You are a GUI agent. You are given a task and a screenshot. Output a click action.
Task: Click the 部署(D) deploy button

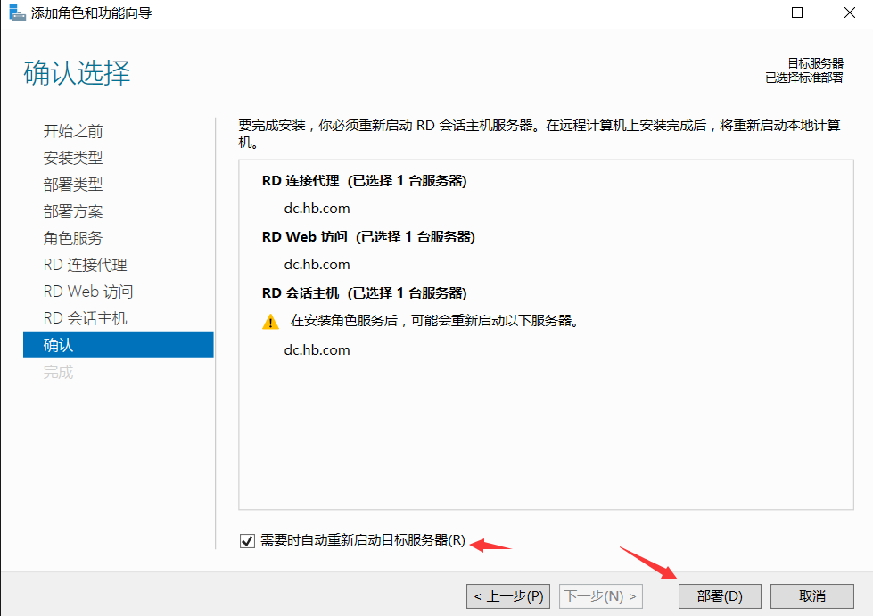[x=720, y=596]
